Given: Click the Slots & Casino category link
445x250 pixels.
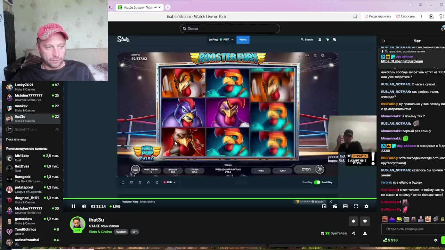Looking at the screenshot, I should (100, 232).
